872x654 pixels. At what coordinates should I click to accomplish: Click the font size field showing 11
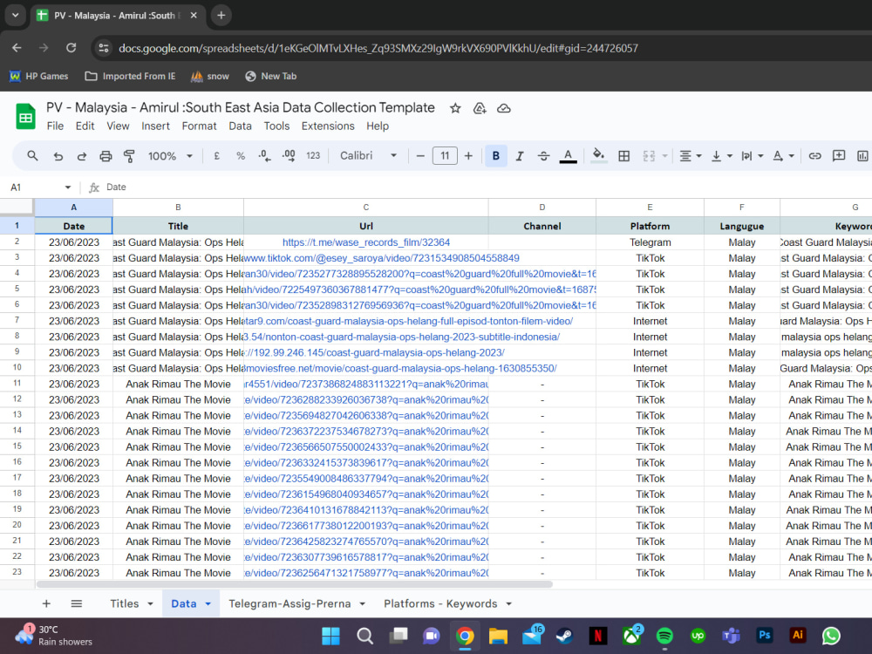(x=445, y=156)
